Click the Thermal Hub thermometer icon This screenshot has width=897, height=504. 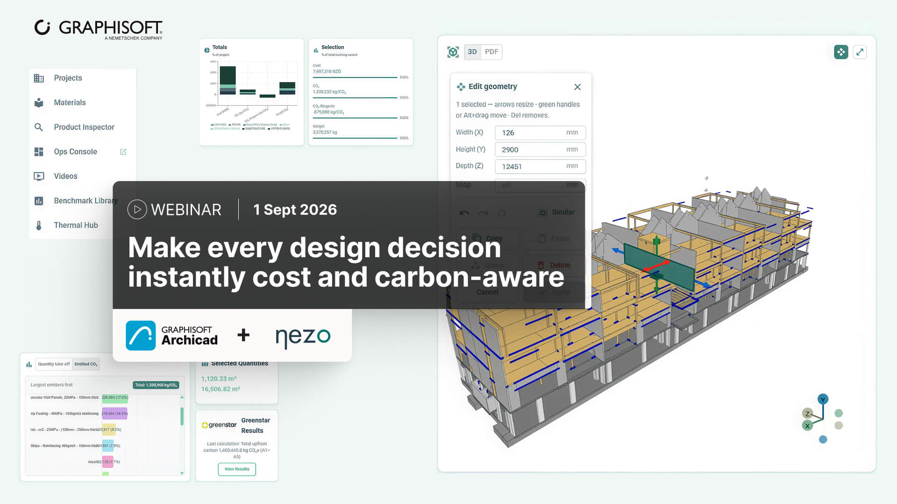[39, 225]
